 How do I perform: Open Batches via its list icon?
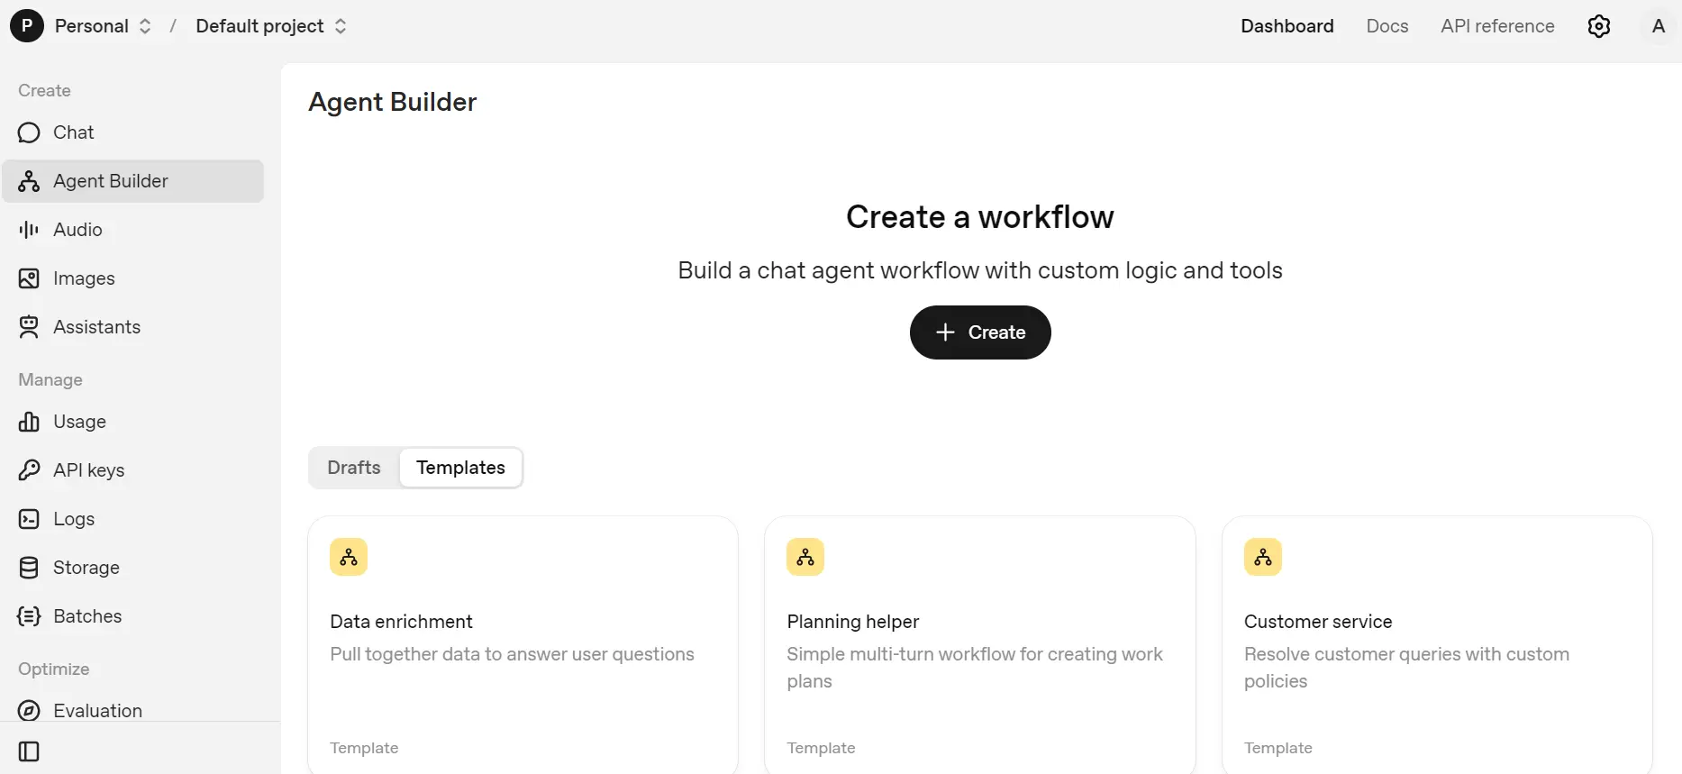(28, 616)
